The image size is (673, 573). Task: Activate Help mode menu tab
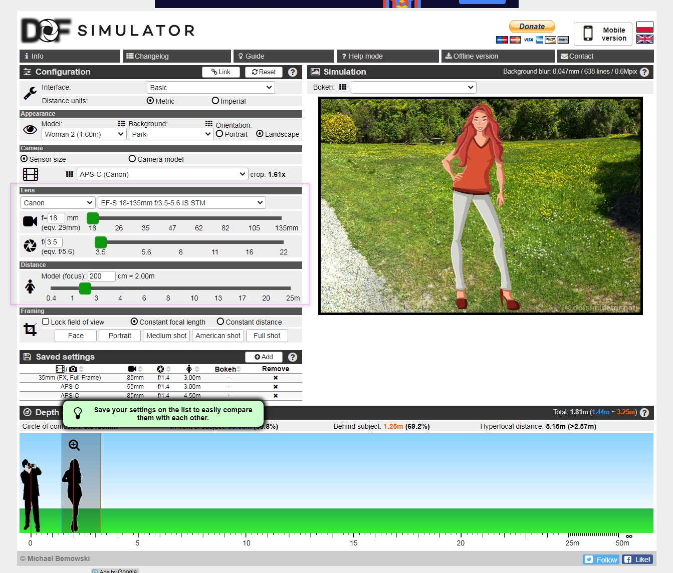[x=388, y=56]
